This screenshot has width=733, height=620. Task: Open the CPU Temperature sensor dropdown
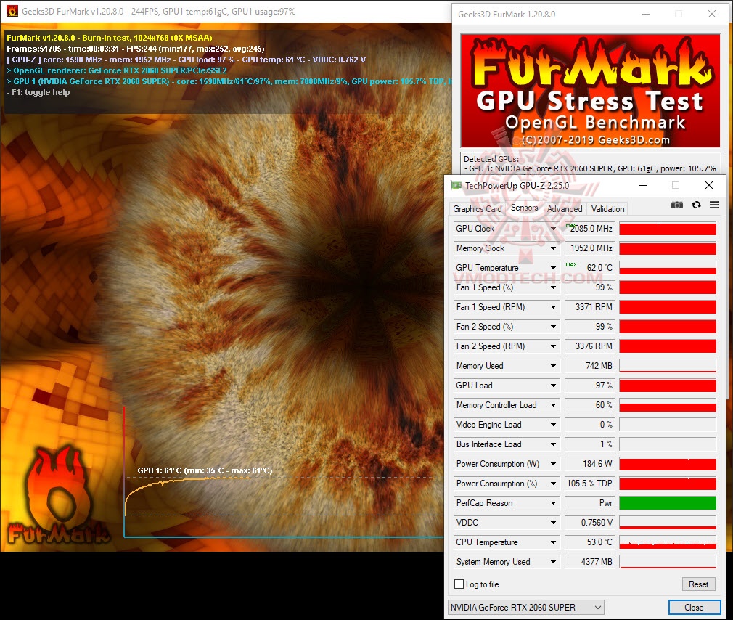(553, 543)
